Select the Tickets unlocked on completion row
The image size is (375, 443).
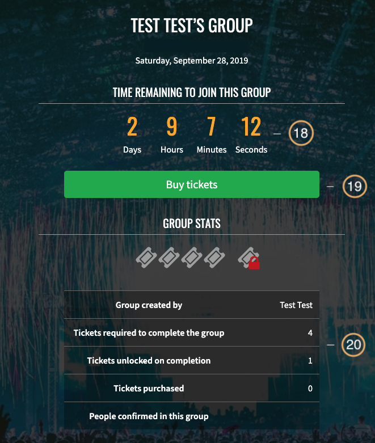[192, 360]
